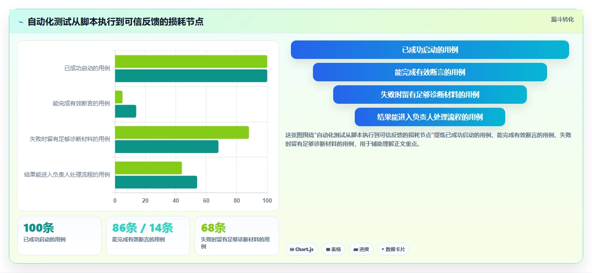The height and width of the screenshot is (273, 592).
Task: Click the lightning icon beside the title
Action: click(x=21, y=22)
